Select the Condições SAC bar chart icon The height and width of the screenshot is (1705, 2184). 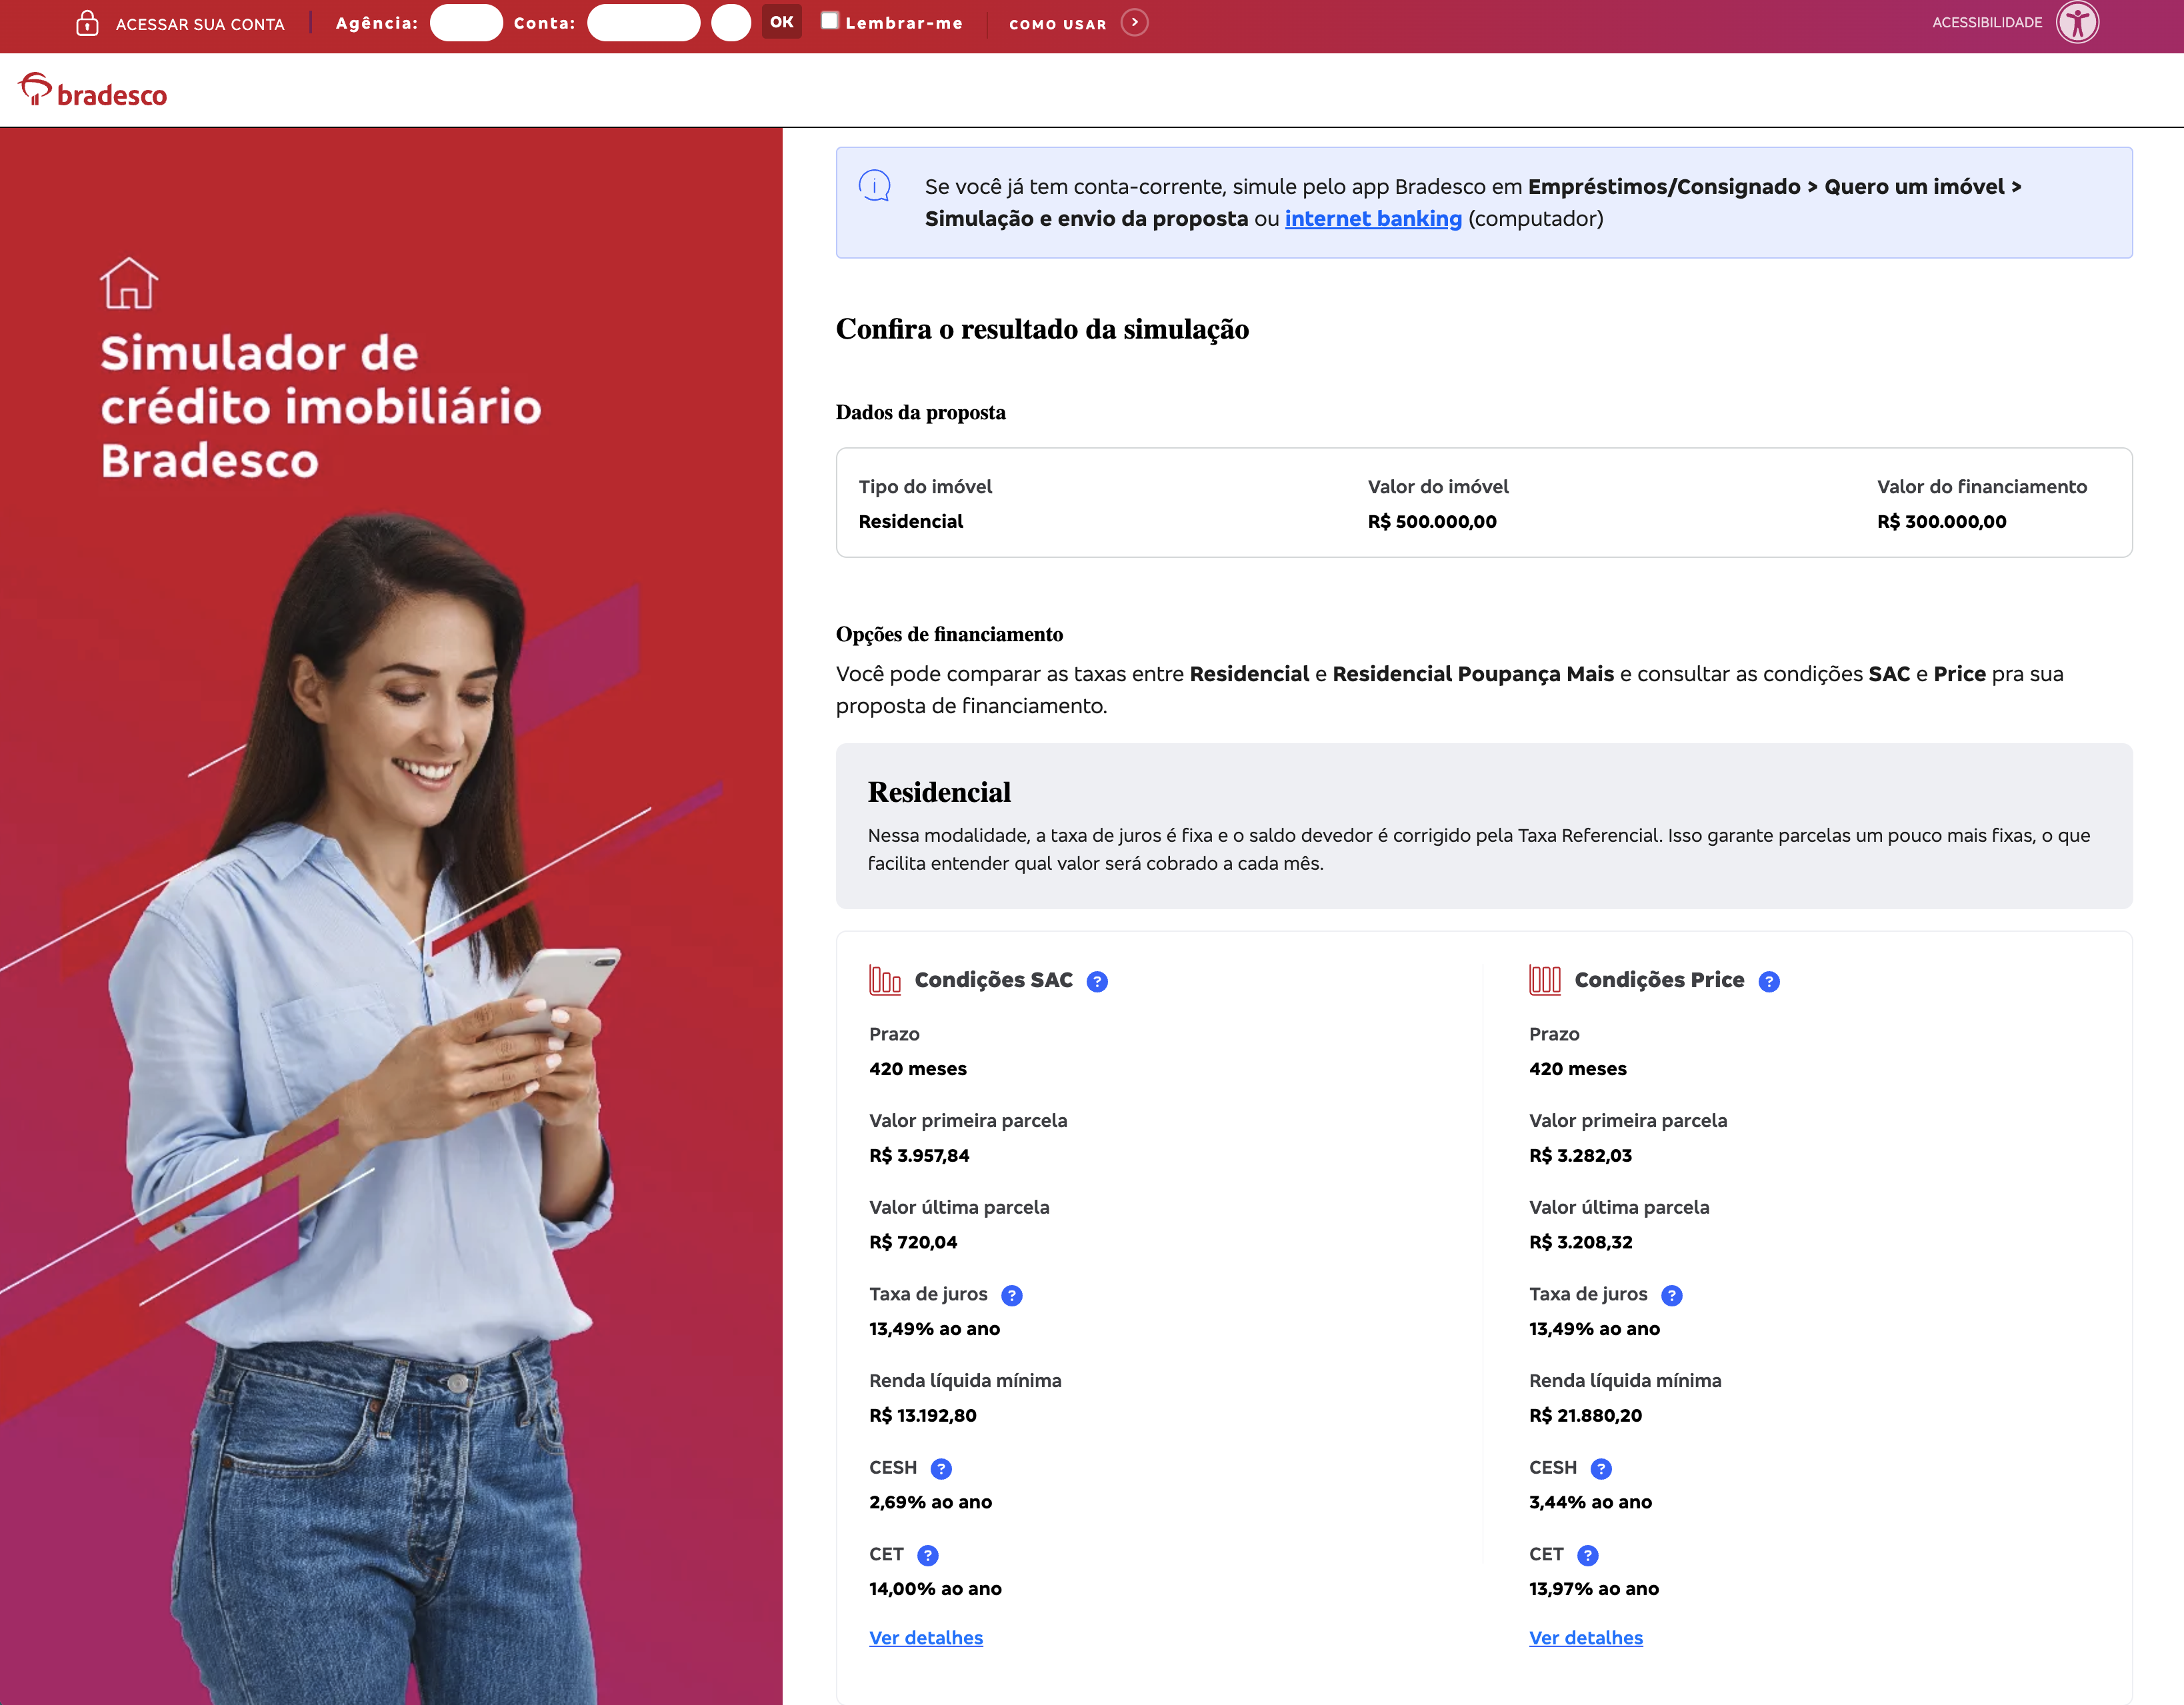pos(884,980)
